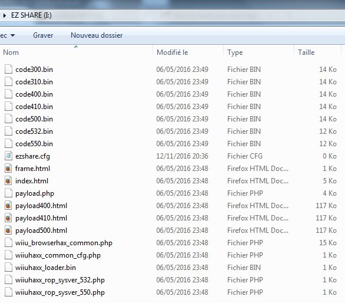The image size is (345, 303).
Task: Click the wiiuhaxx_rop_sysver_550.php file icon
Action: [8, 292]
